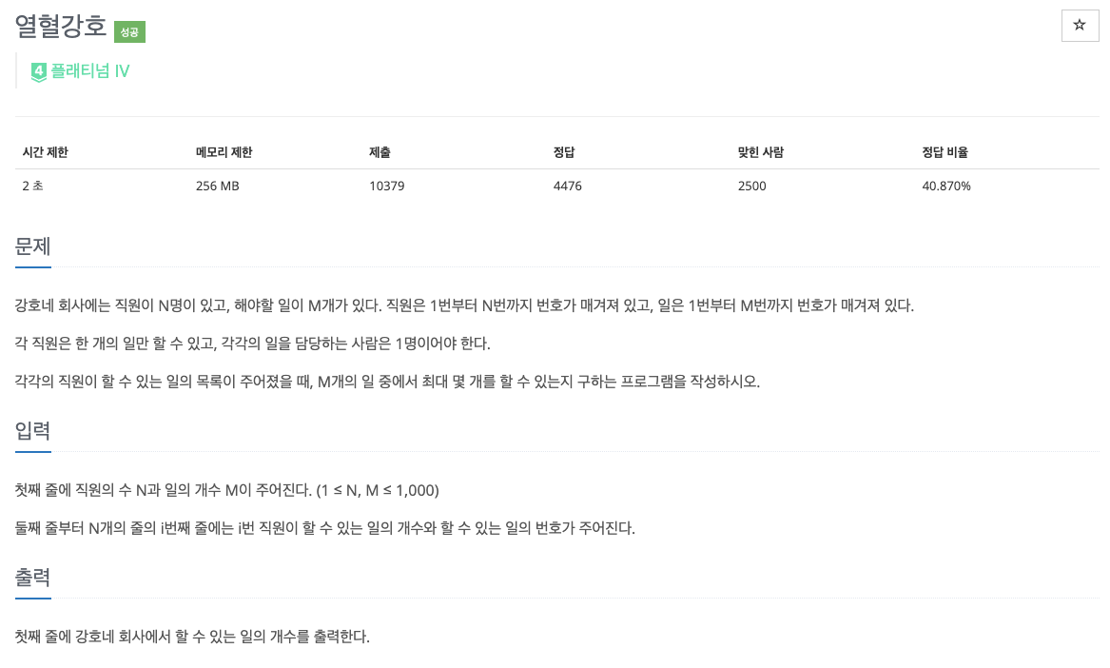Click the submission count 10379
This screenshot has width=1110, height=668.
tap(386, 186)
